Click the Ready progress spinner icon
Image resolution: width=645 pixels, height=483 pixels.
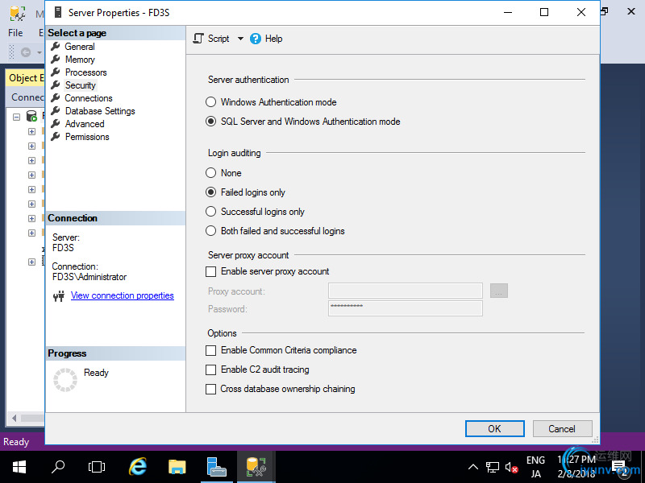[x=65, y=379]
